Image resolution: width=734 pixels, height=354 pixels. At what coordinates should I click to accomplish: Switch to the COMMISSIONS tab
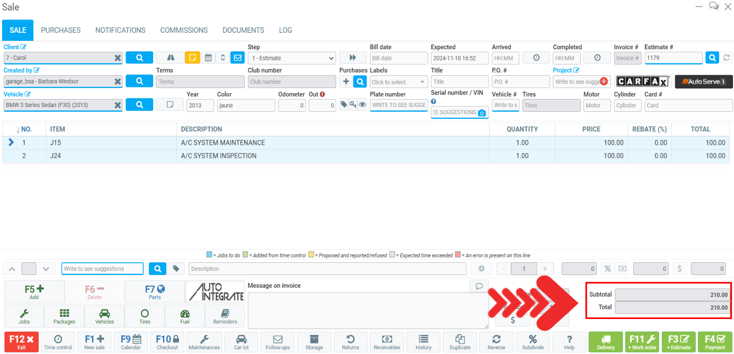click(x=184, y=30)
